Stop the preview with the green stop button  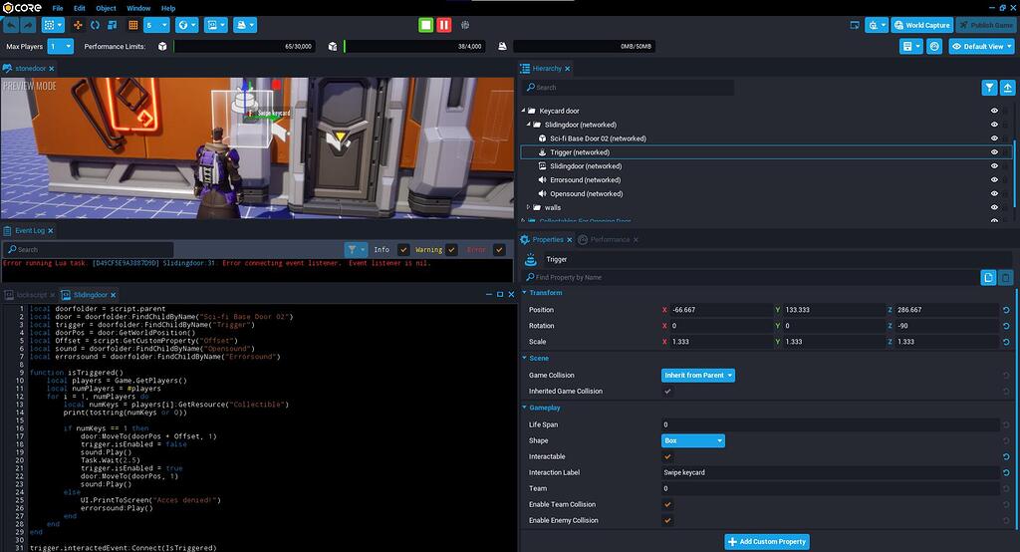425,25
